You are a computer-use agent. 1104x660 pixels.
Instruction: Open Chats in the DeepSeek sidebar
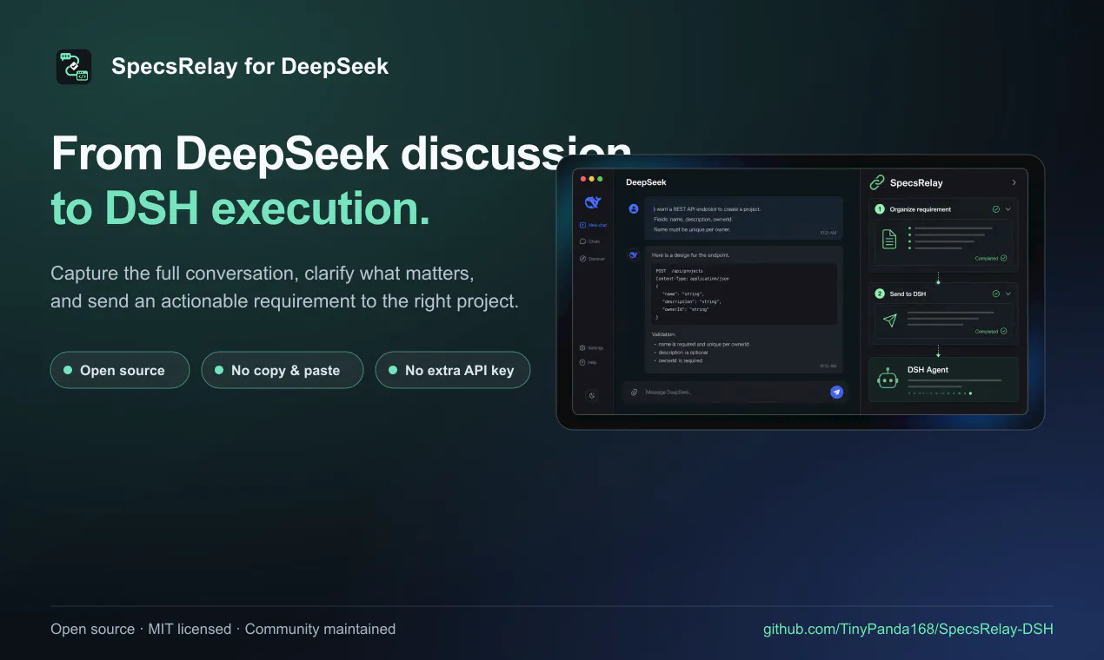pos(589,241)
